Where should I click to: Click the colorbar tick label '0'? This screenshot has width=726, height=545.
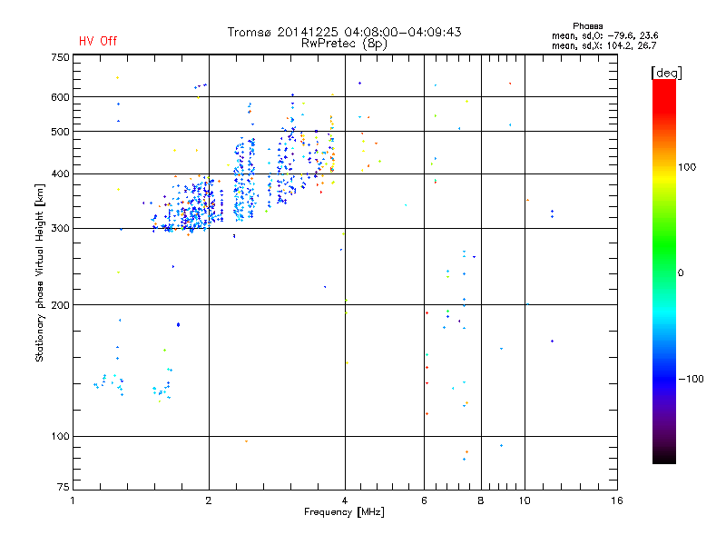click(681, 273)
